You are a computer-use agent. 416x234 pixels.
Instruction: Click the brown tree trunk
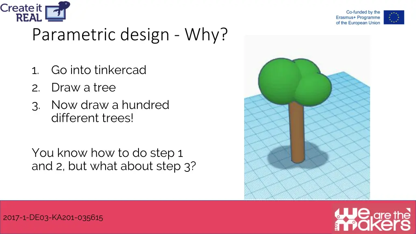click(296, 134)
